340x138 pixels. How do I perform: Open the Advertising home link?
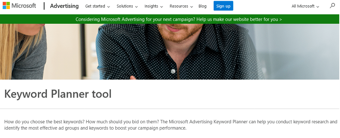click(64, 6)
